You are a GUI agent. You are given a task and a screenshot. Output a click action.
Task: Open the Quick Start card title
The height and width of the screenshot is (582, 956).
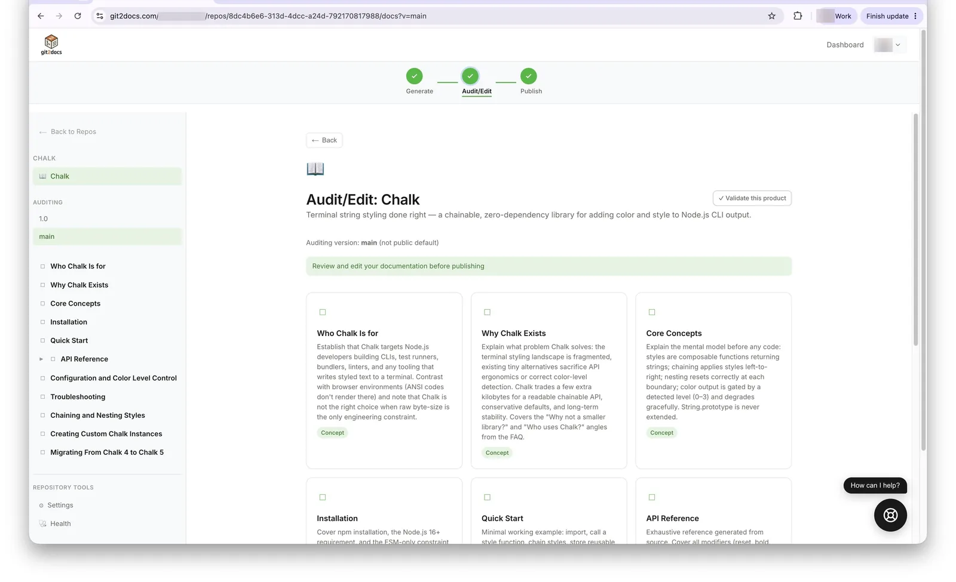[502, 518]
